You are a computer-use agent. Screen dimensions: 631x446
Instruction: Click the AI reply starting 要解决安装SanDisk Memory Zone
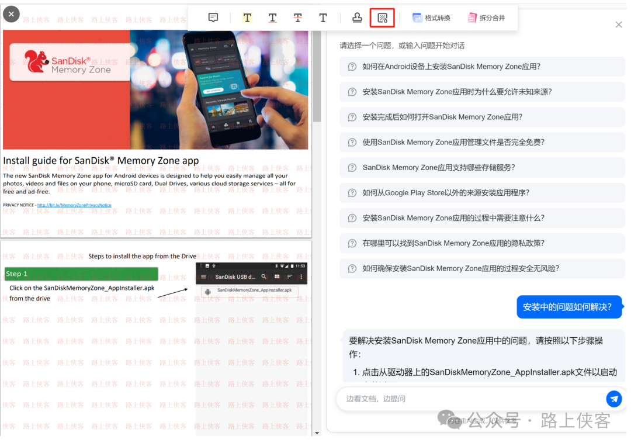476,347
